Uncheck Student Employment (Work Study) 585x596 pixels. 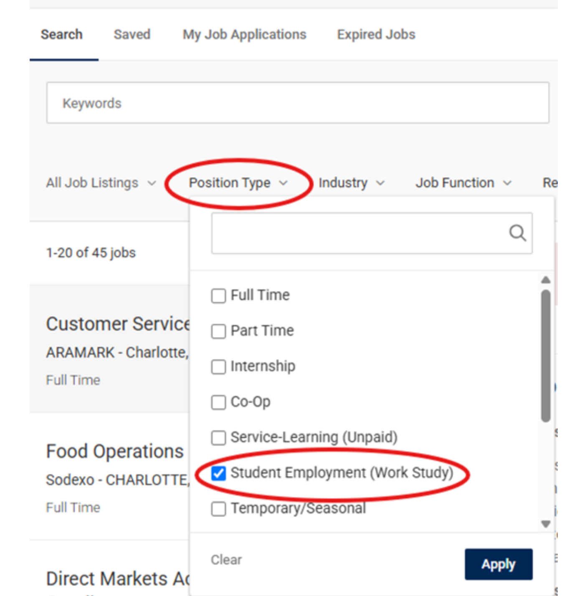218,473
